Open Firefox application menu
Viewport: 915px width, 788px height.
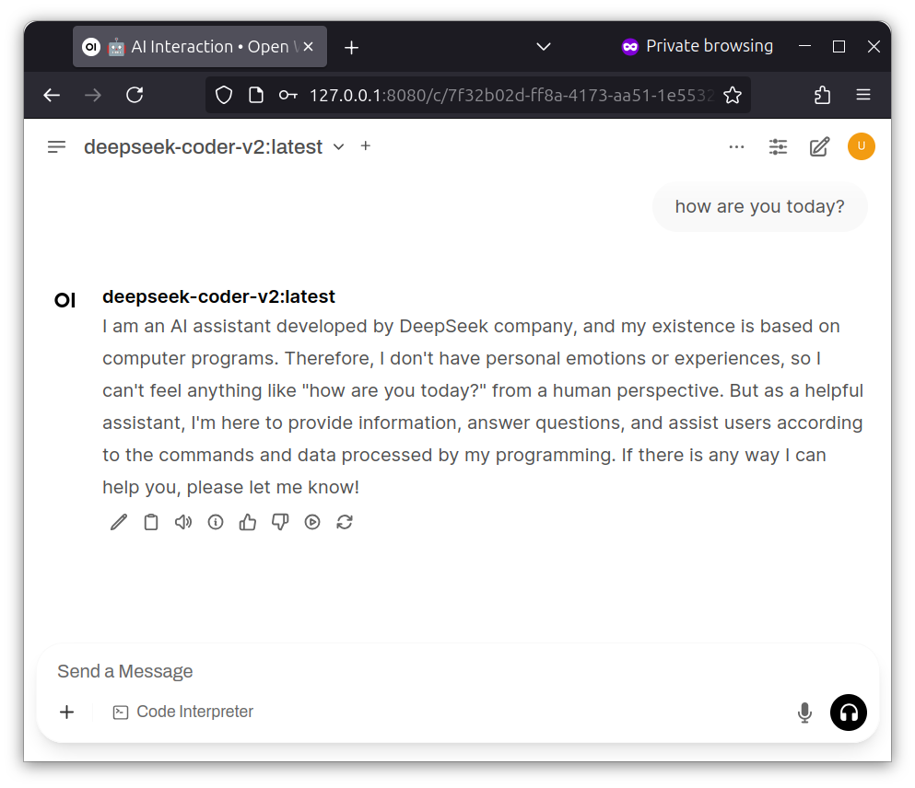coord(863,95)
